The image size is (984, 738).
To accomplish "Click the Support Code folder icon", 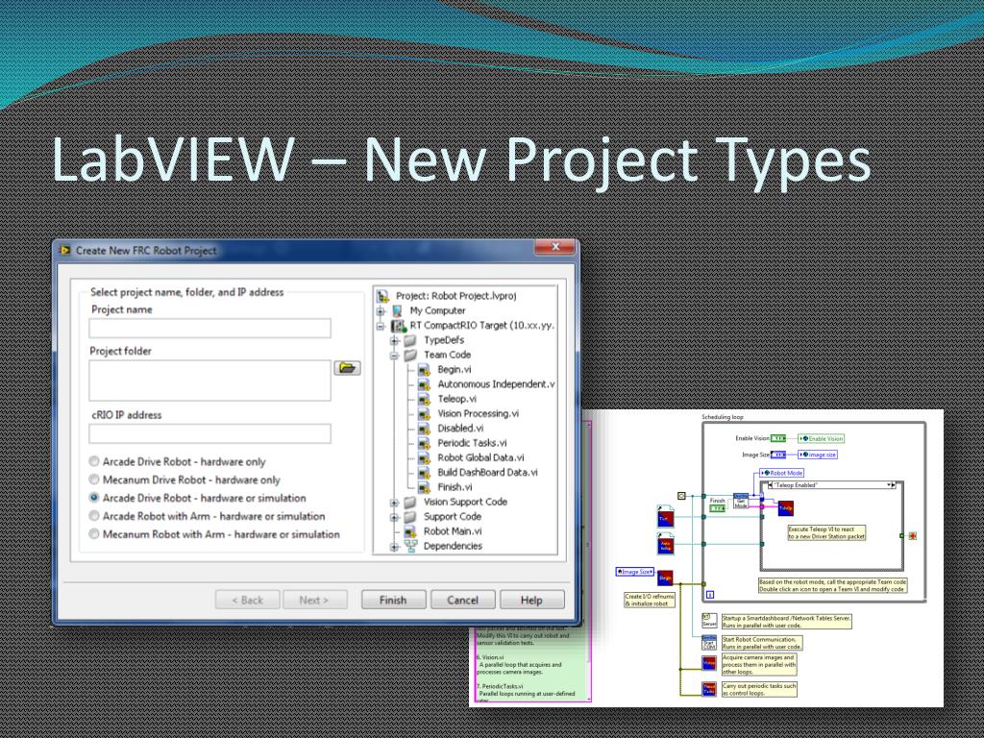I will pyautogui.click(x=410, y=516).
